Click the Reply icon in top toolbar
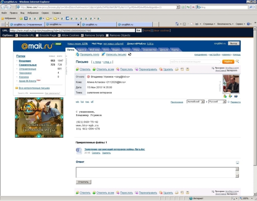 point(78,69)
